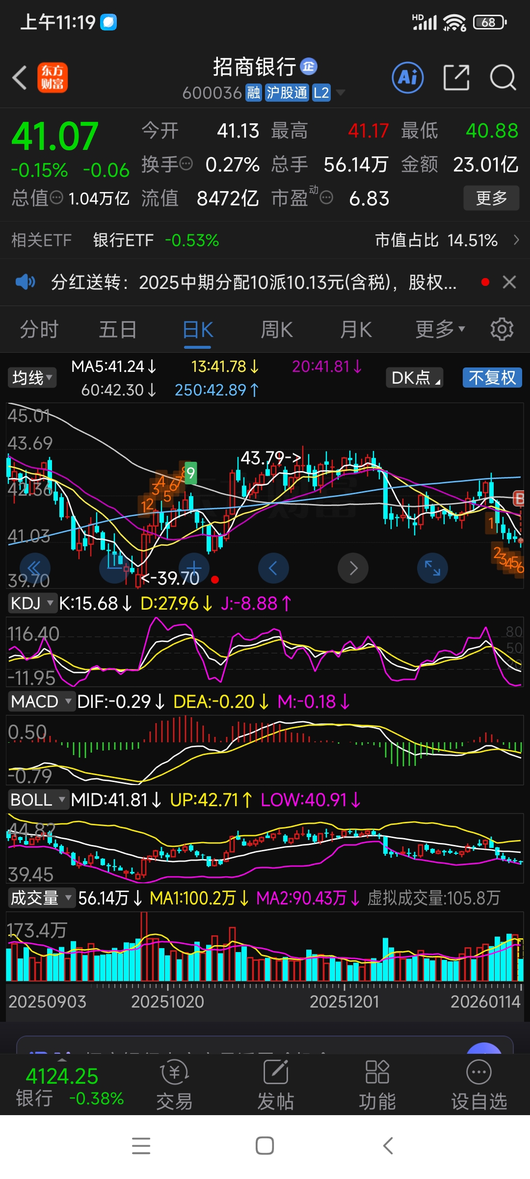Tap the info icon beside 总值
This screenshot has height=1179, width=530.
click(57, 198)
